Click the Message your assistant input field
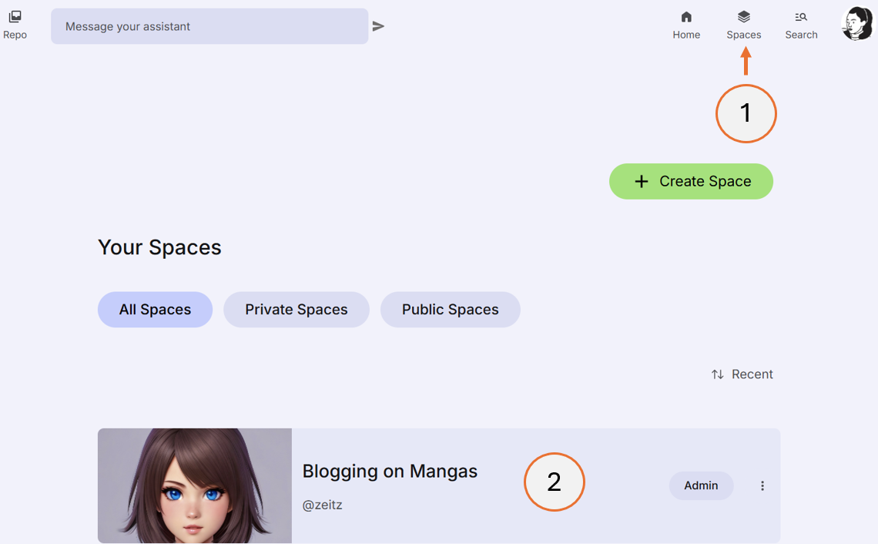This screenshot has width=878, height=544. [209, 25]
